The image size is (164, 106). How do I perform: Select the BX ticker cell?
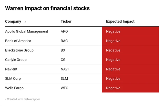coord(63,50)
